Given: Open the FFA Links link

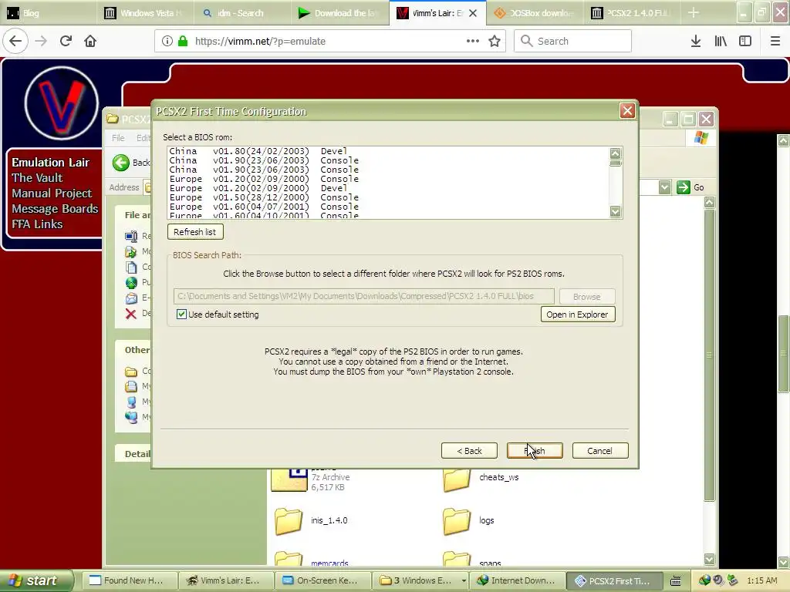Looking at the screenshot, I should (37, 224).
